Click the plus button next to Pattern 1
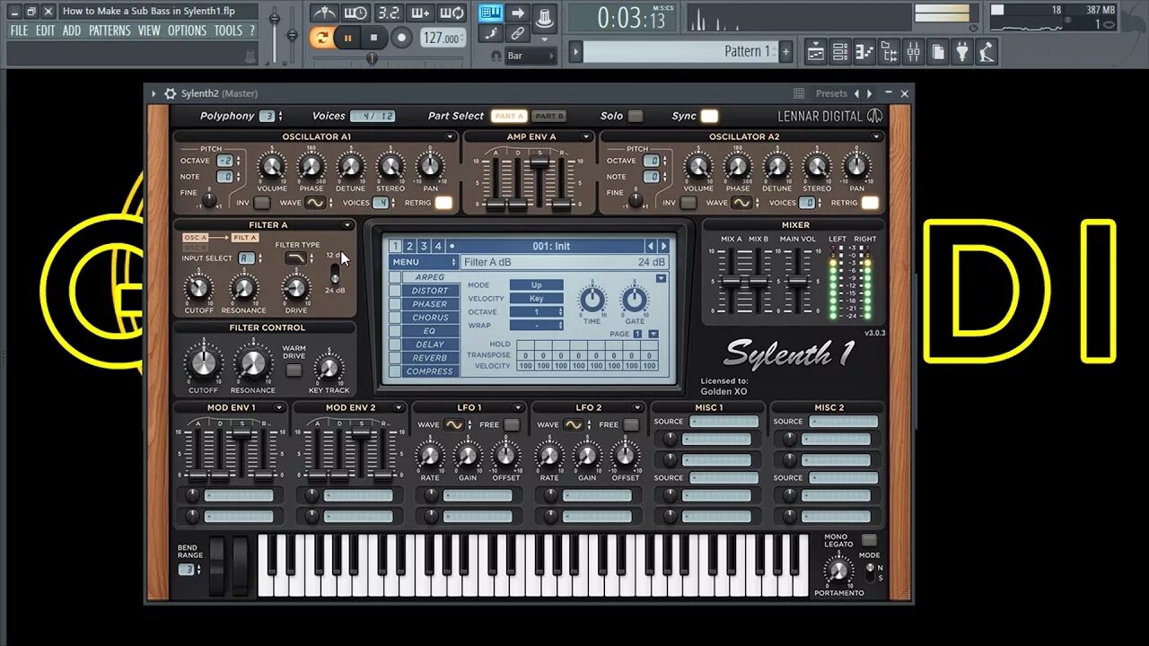The height and width of the screenshot is (646, 1149). click(x=785, y=51)
